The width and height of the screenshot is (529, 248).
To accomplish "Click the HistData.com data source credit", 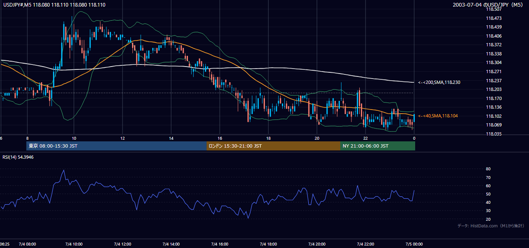I will [491, 226].
